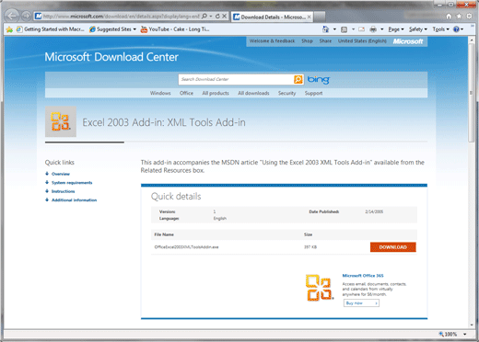Viewport: 479px width, 342px height.
Task: Click the Microsoft Download Center heading
Action: [x=111, y=57]
